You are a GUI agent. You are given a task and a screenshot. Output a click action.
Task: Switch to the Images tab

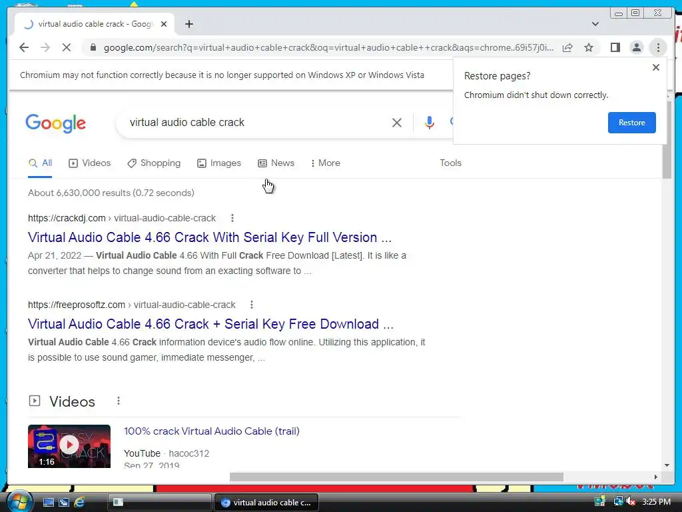tap(219, 163)
